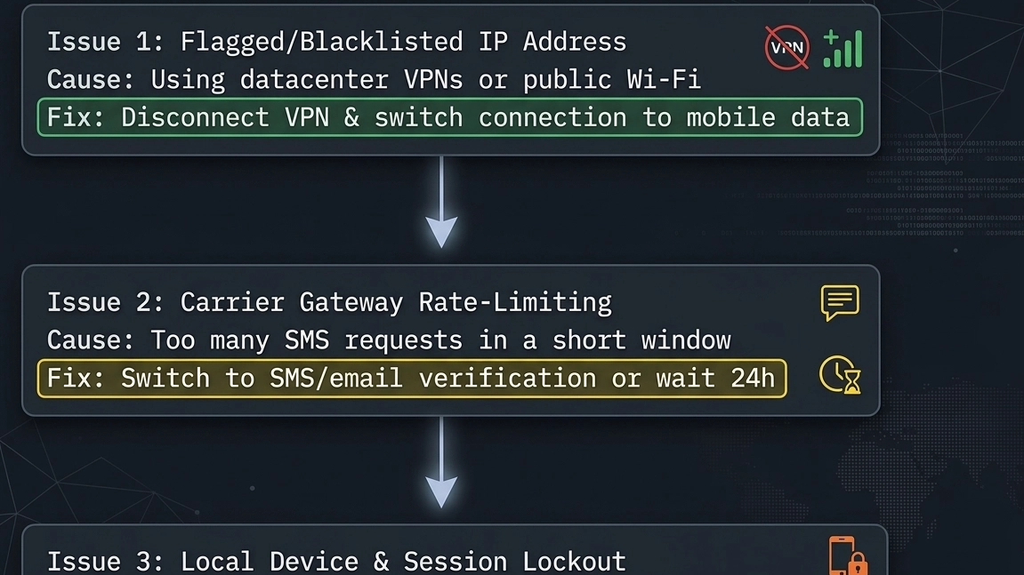
Task: Click the yellow SMS message bubble icon
Action: point(840,302)
